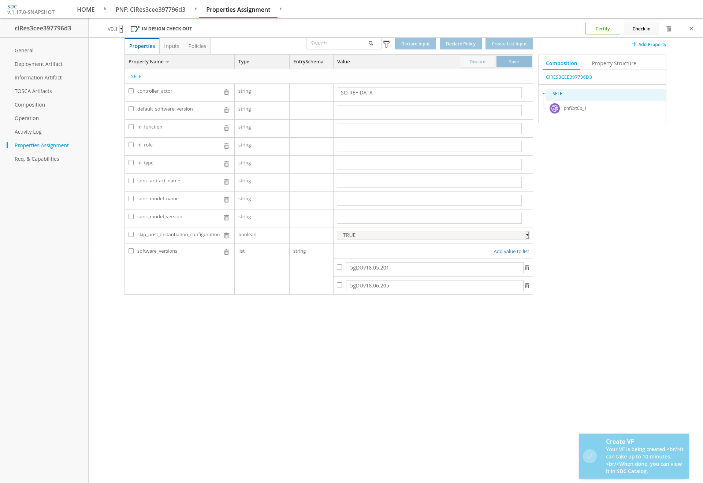This screenshot has height=483, width=703.
Task: Sort by Property Name column arrow
Action: [167, 62]
